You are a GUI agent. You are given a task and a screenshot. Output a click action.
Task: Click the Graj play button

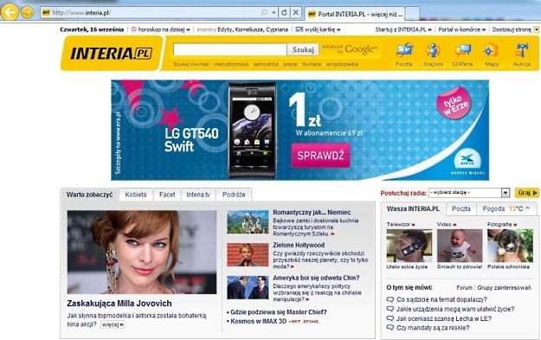[x=526, y=193]
